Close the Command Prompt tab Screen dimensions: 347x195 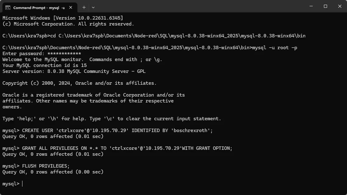[72, 7]
